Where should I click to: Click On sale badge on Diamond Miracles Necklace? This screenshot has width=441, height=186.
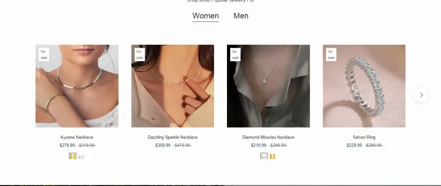pos(236,55)
